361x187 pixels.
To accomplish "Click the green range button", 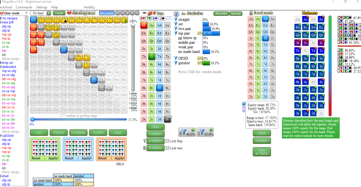I will pyautogui.click(x=59, y=13).
